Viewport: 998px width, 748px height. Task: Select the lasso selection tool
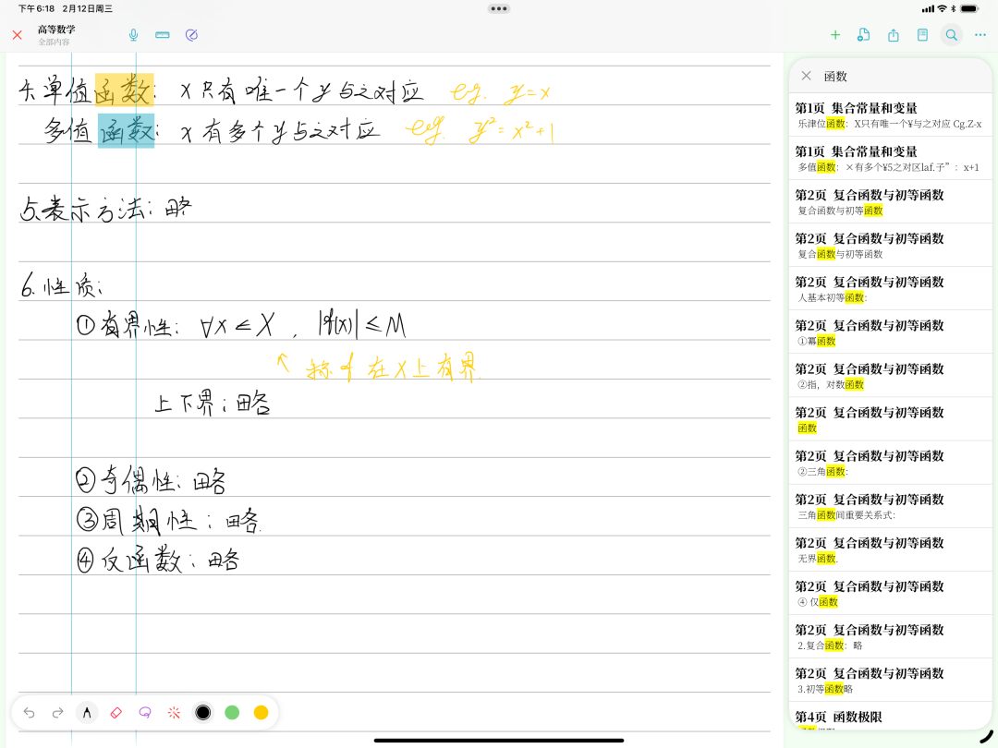(145, 712)
